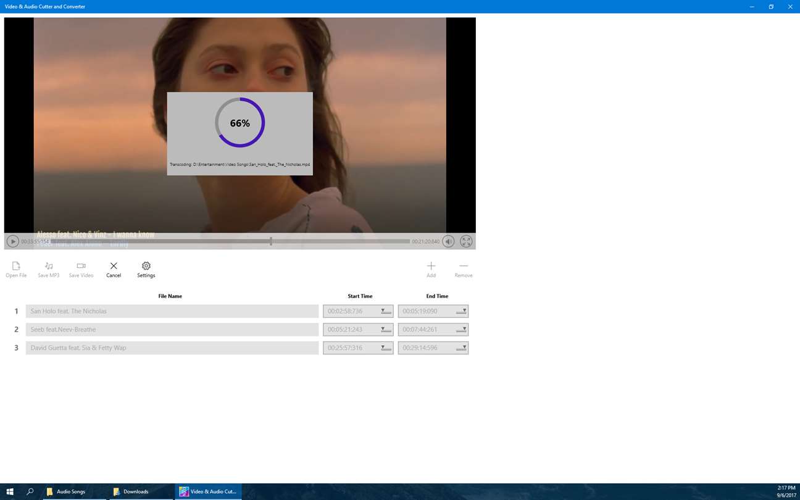This screenshot has height=500, width=800.
Task: Enter fullscreen mode for the video
Action: [x=466, y=241]
